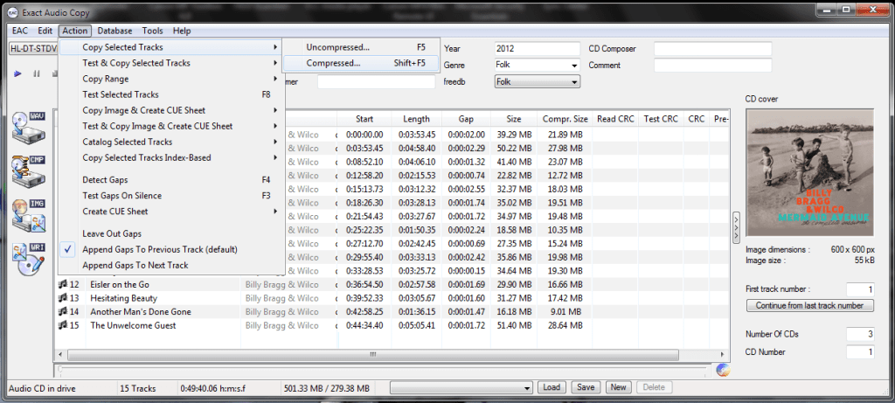The height and width of the screenshot is (403, 895).
Task: Open the HL-DT-STDV drive selector
Action: (33, 49)
